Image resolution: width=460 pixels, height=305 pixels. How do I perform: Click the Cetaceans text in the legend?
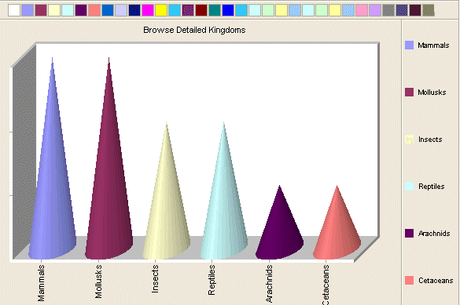436,281
